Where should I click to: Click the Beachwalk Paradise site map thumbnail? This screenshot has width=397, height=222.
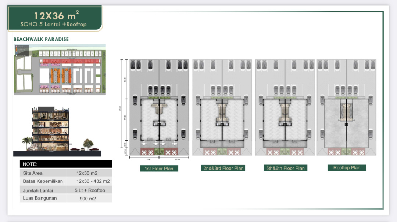pos(60,70)
